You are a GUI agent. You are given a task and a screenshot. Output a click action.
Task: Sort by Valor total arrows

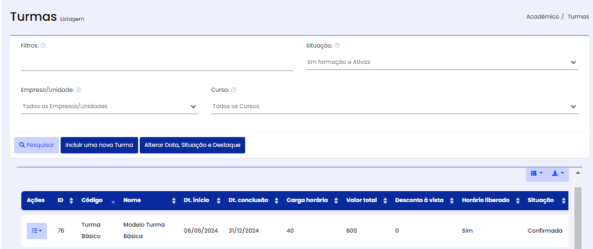point(385,201)
